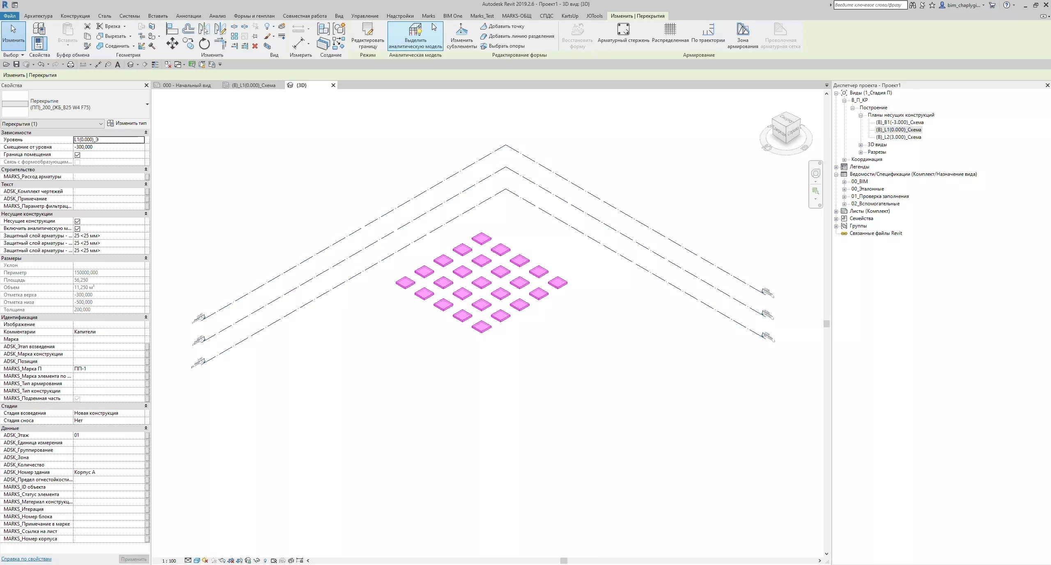Click the Уровень value field

(x=109, y=140)
